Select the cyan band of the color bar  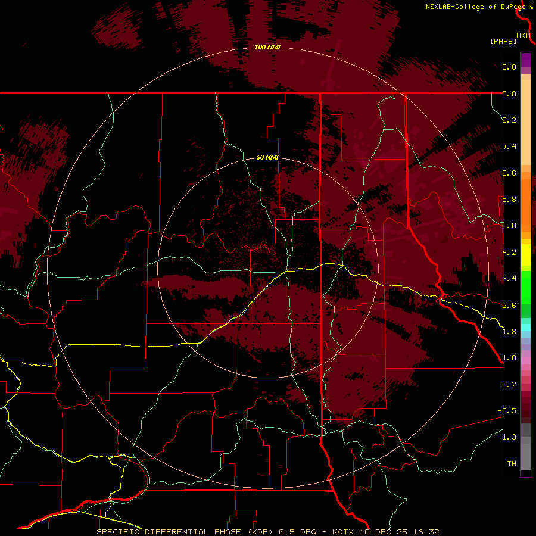click(x=526, y=328)
